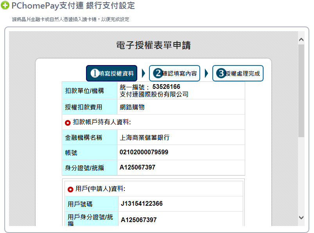The height and width of the screenshot is (233, 314).
Task: Click the 用戶身分證號/統編 label cell
Action: click(92, 219)
